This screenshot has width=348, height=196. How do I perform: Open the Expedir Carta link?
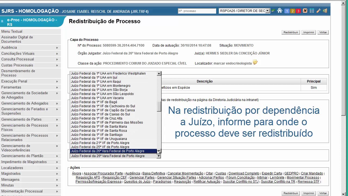point(272,173)
